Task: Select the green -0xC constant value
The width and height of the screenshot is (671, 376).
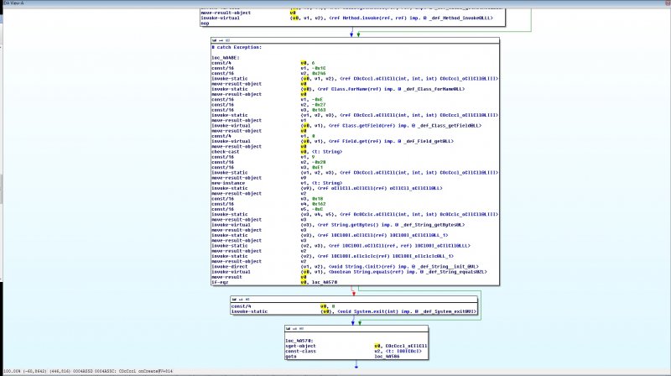Action: coord(319,209)
